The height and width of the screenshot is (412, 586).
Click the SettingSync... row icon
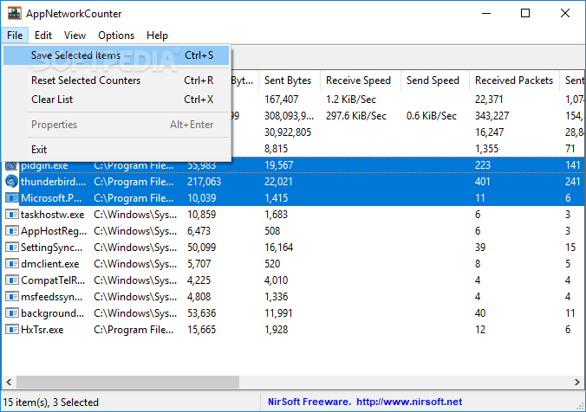tap(11, 247)
